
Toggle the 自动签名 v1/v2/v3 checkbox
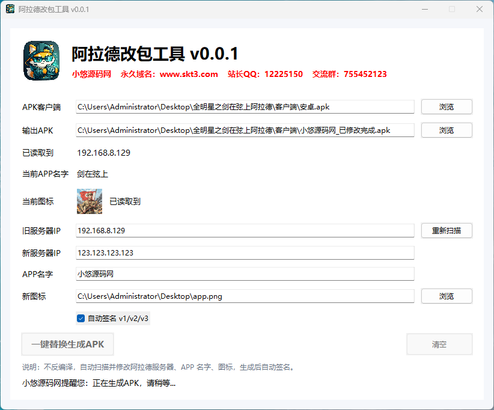[81, 318]
